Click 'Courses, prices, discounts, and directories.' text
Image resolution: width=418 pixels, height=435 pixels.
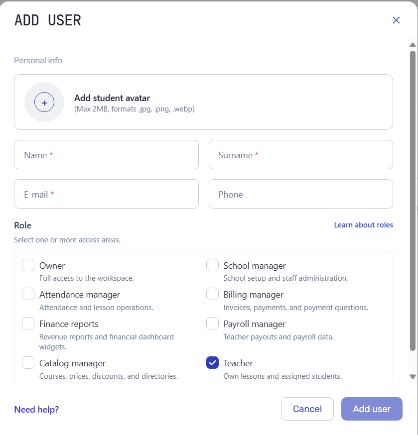coord(109,376)
